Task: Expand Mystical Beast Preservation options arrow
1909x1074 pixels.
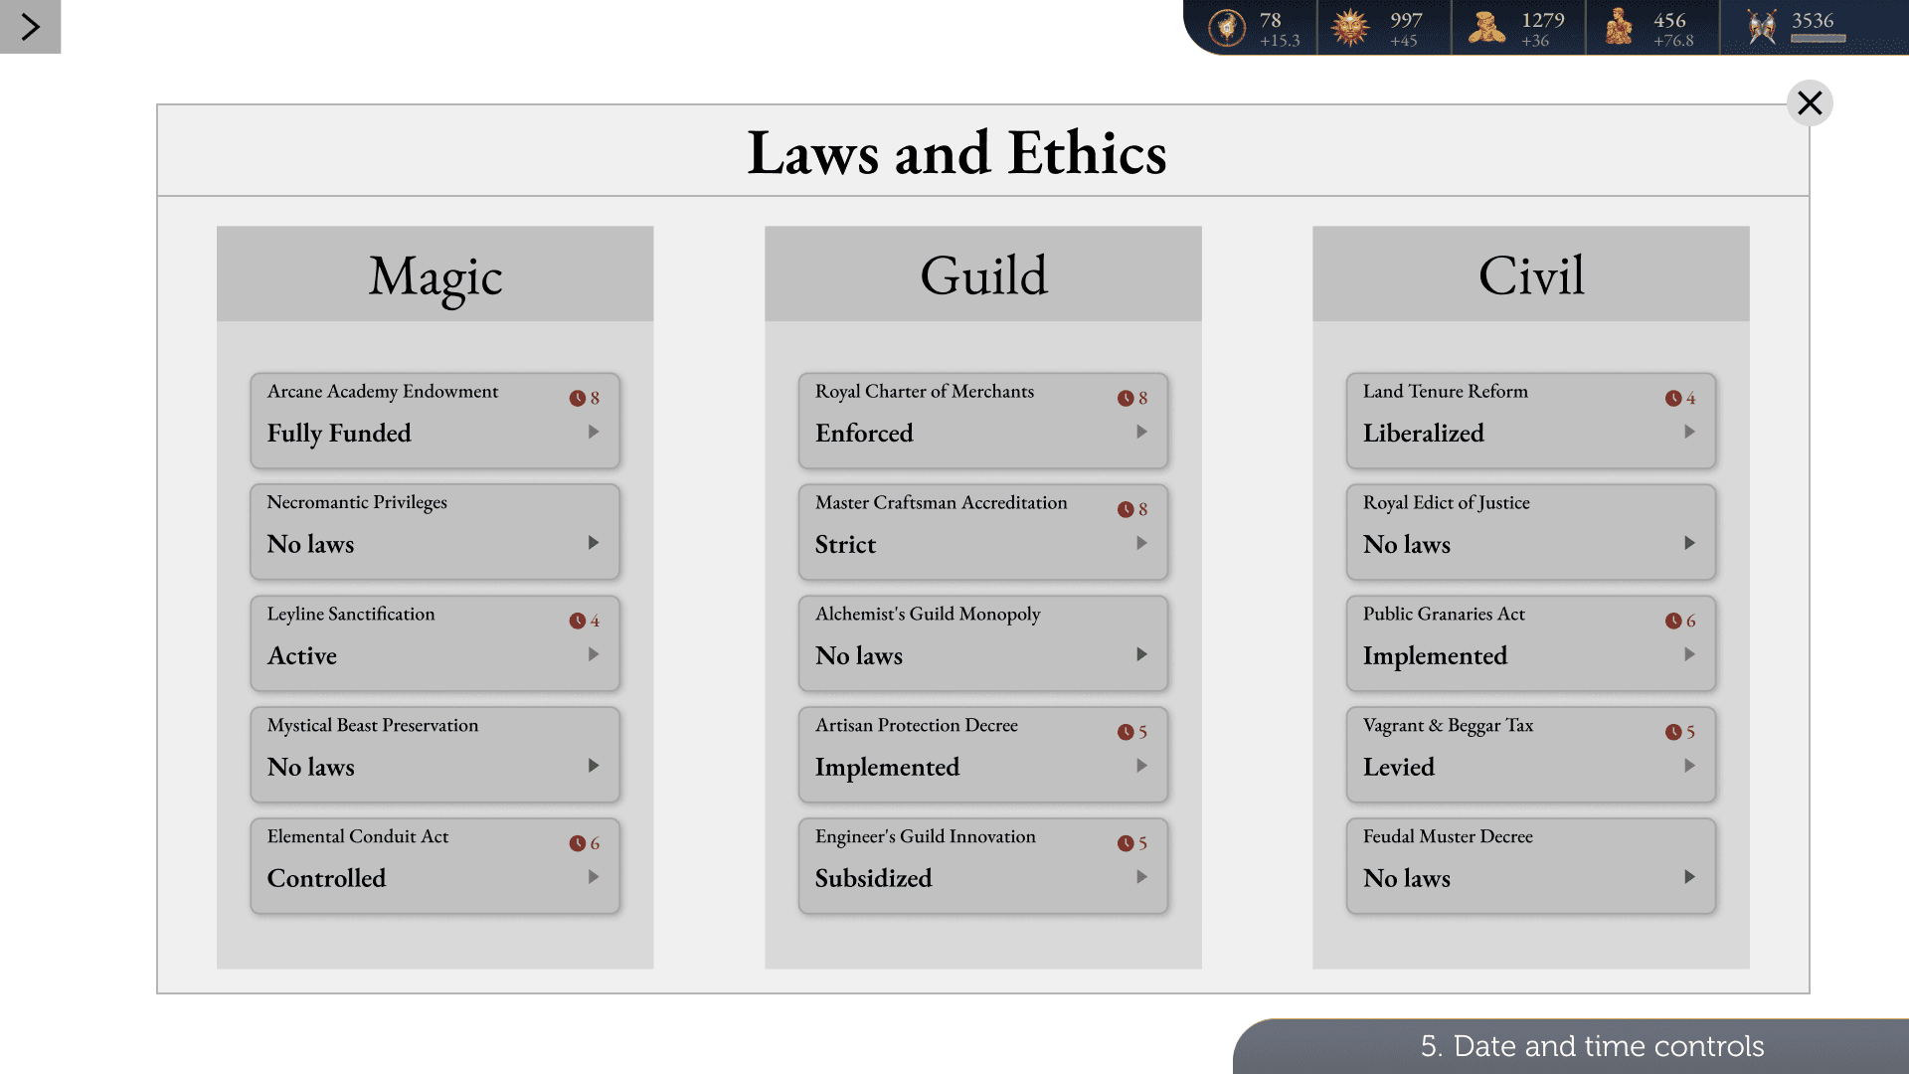Action: [594, 766]
